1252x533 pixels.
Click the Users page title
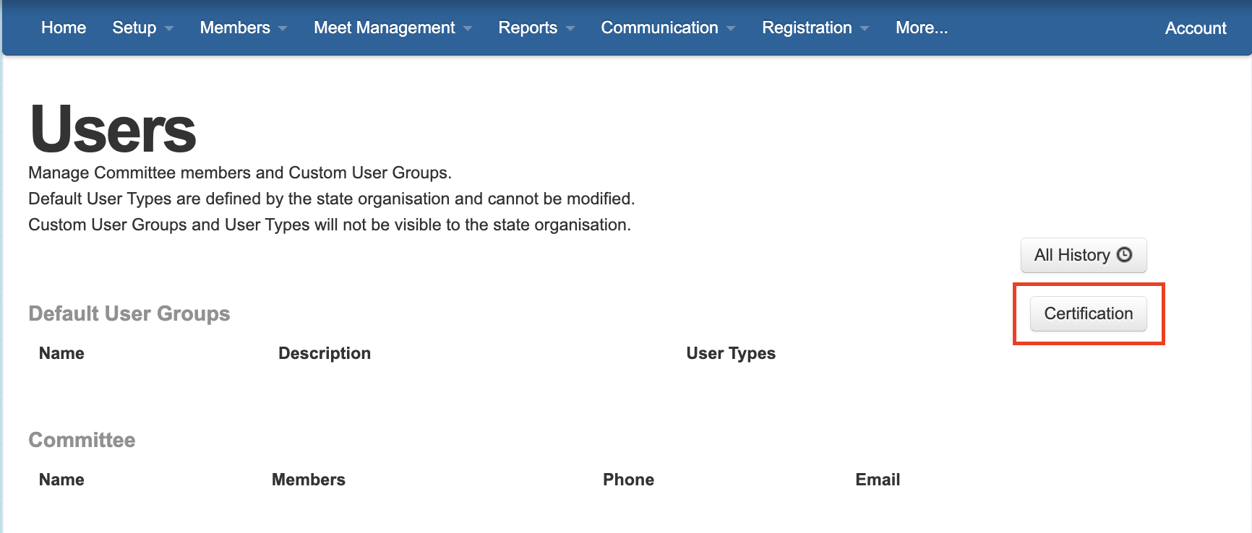tap(113, 129)
